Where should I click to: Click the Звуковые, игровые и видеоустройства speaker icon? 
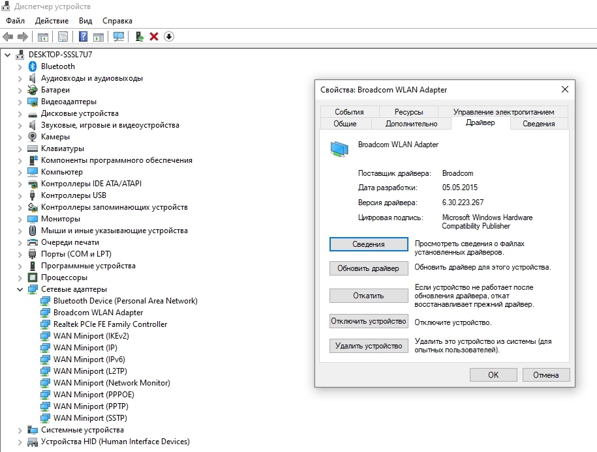33,125
